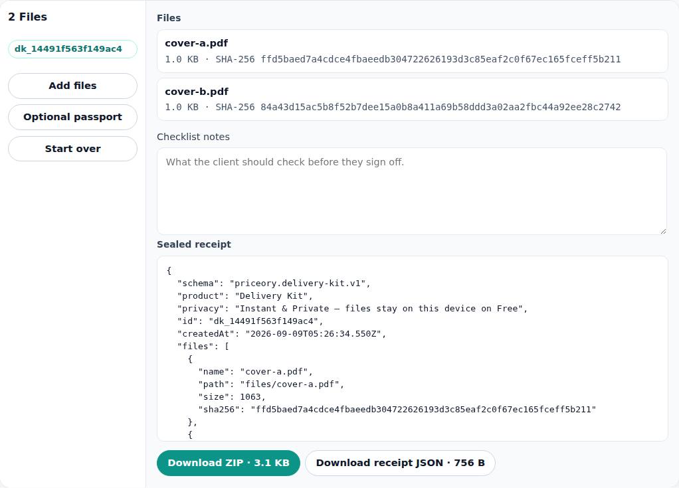Click the "files": [ line in receipt

pyautogui.click(x=203, y=346)
